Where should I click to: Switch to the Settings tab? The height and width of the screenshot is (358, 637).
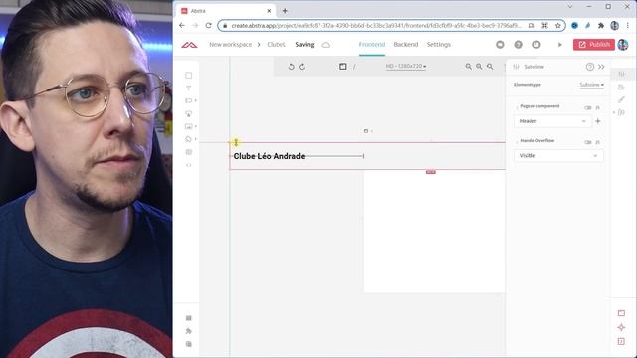point(438,44)
